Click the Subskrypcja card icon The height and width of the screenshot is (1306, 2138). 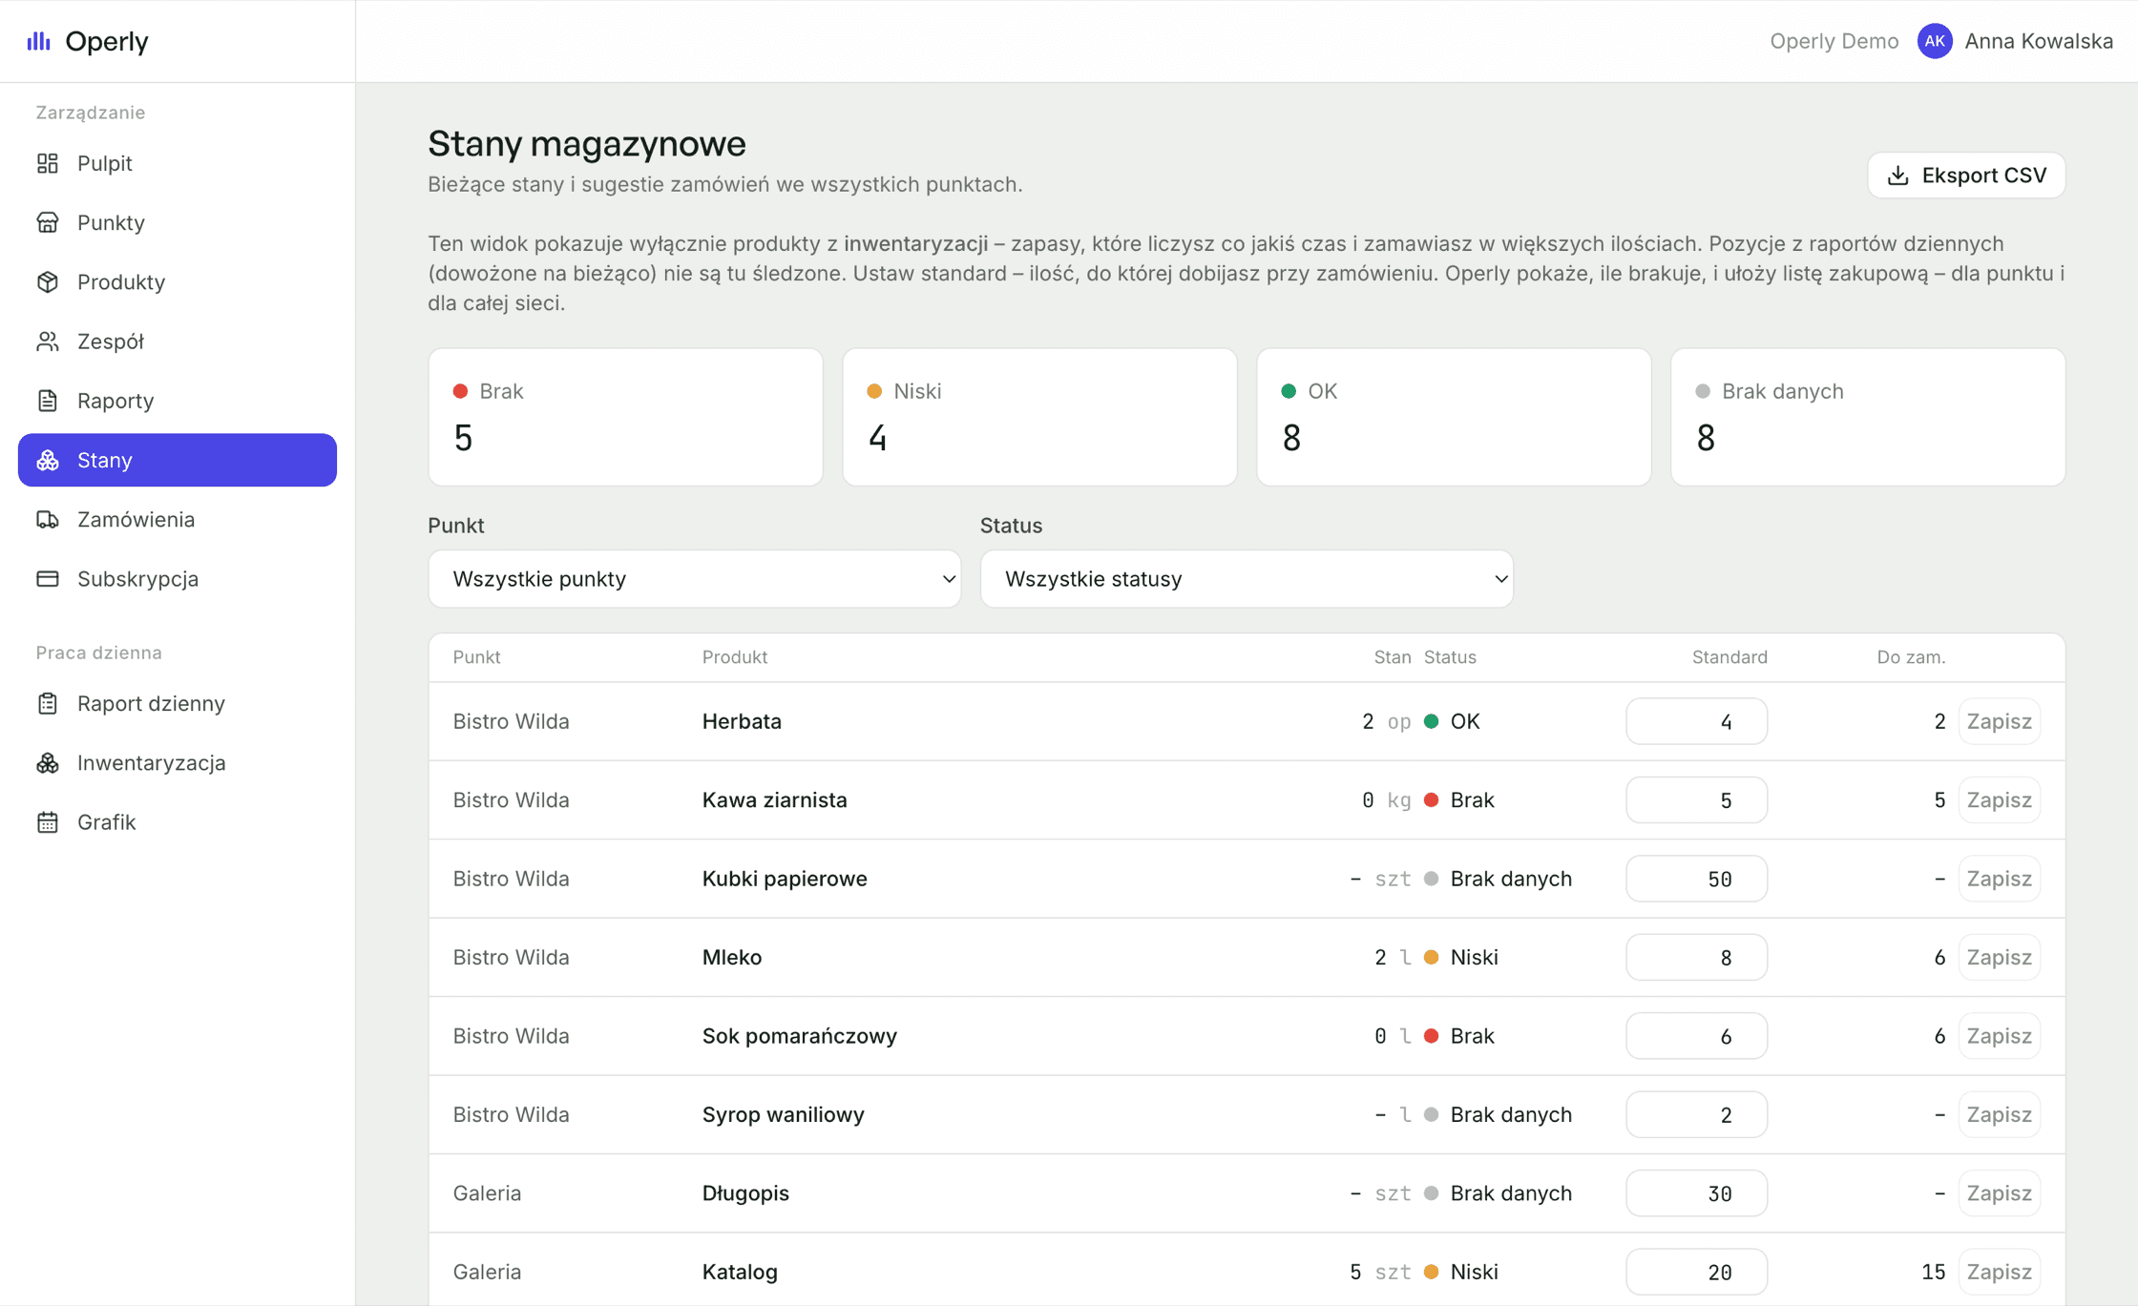tap(48, 578)
